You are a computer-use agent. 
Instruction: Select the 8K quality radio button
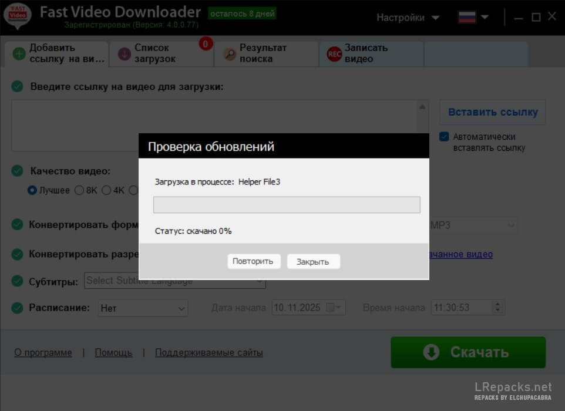[x=79, y=190]
